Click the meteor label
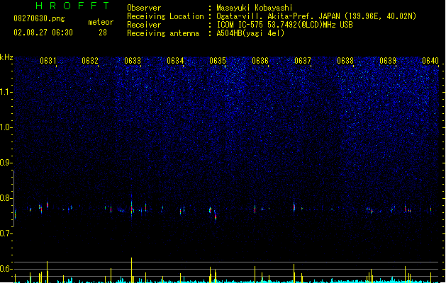The image size is (446, 283). tap(101, 22)
